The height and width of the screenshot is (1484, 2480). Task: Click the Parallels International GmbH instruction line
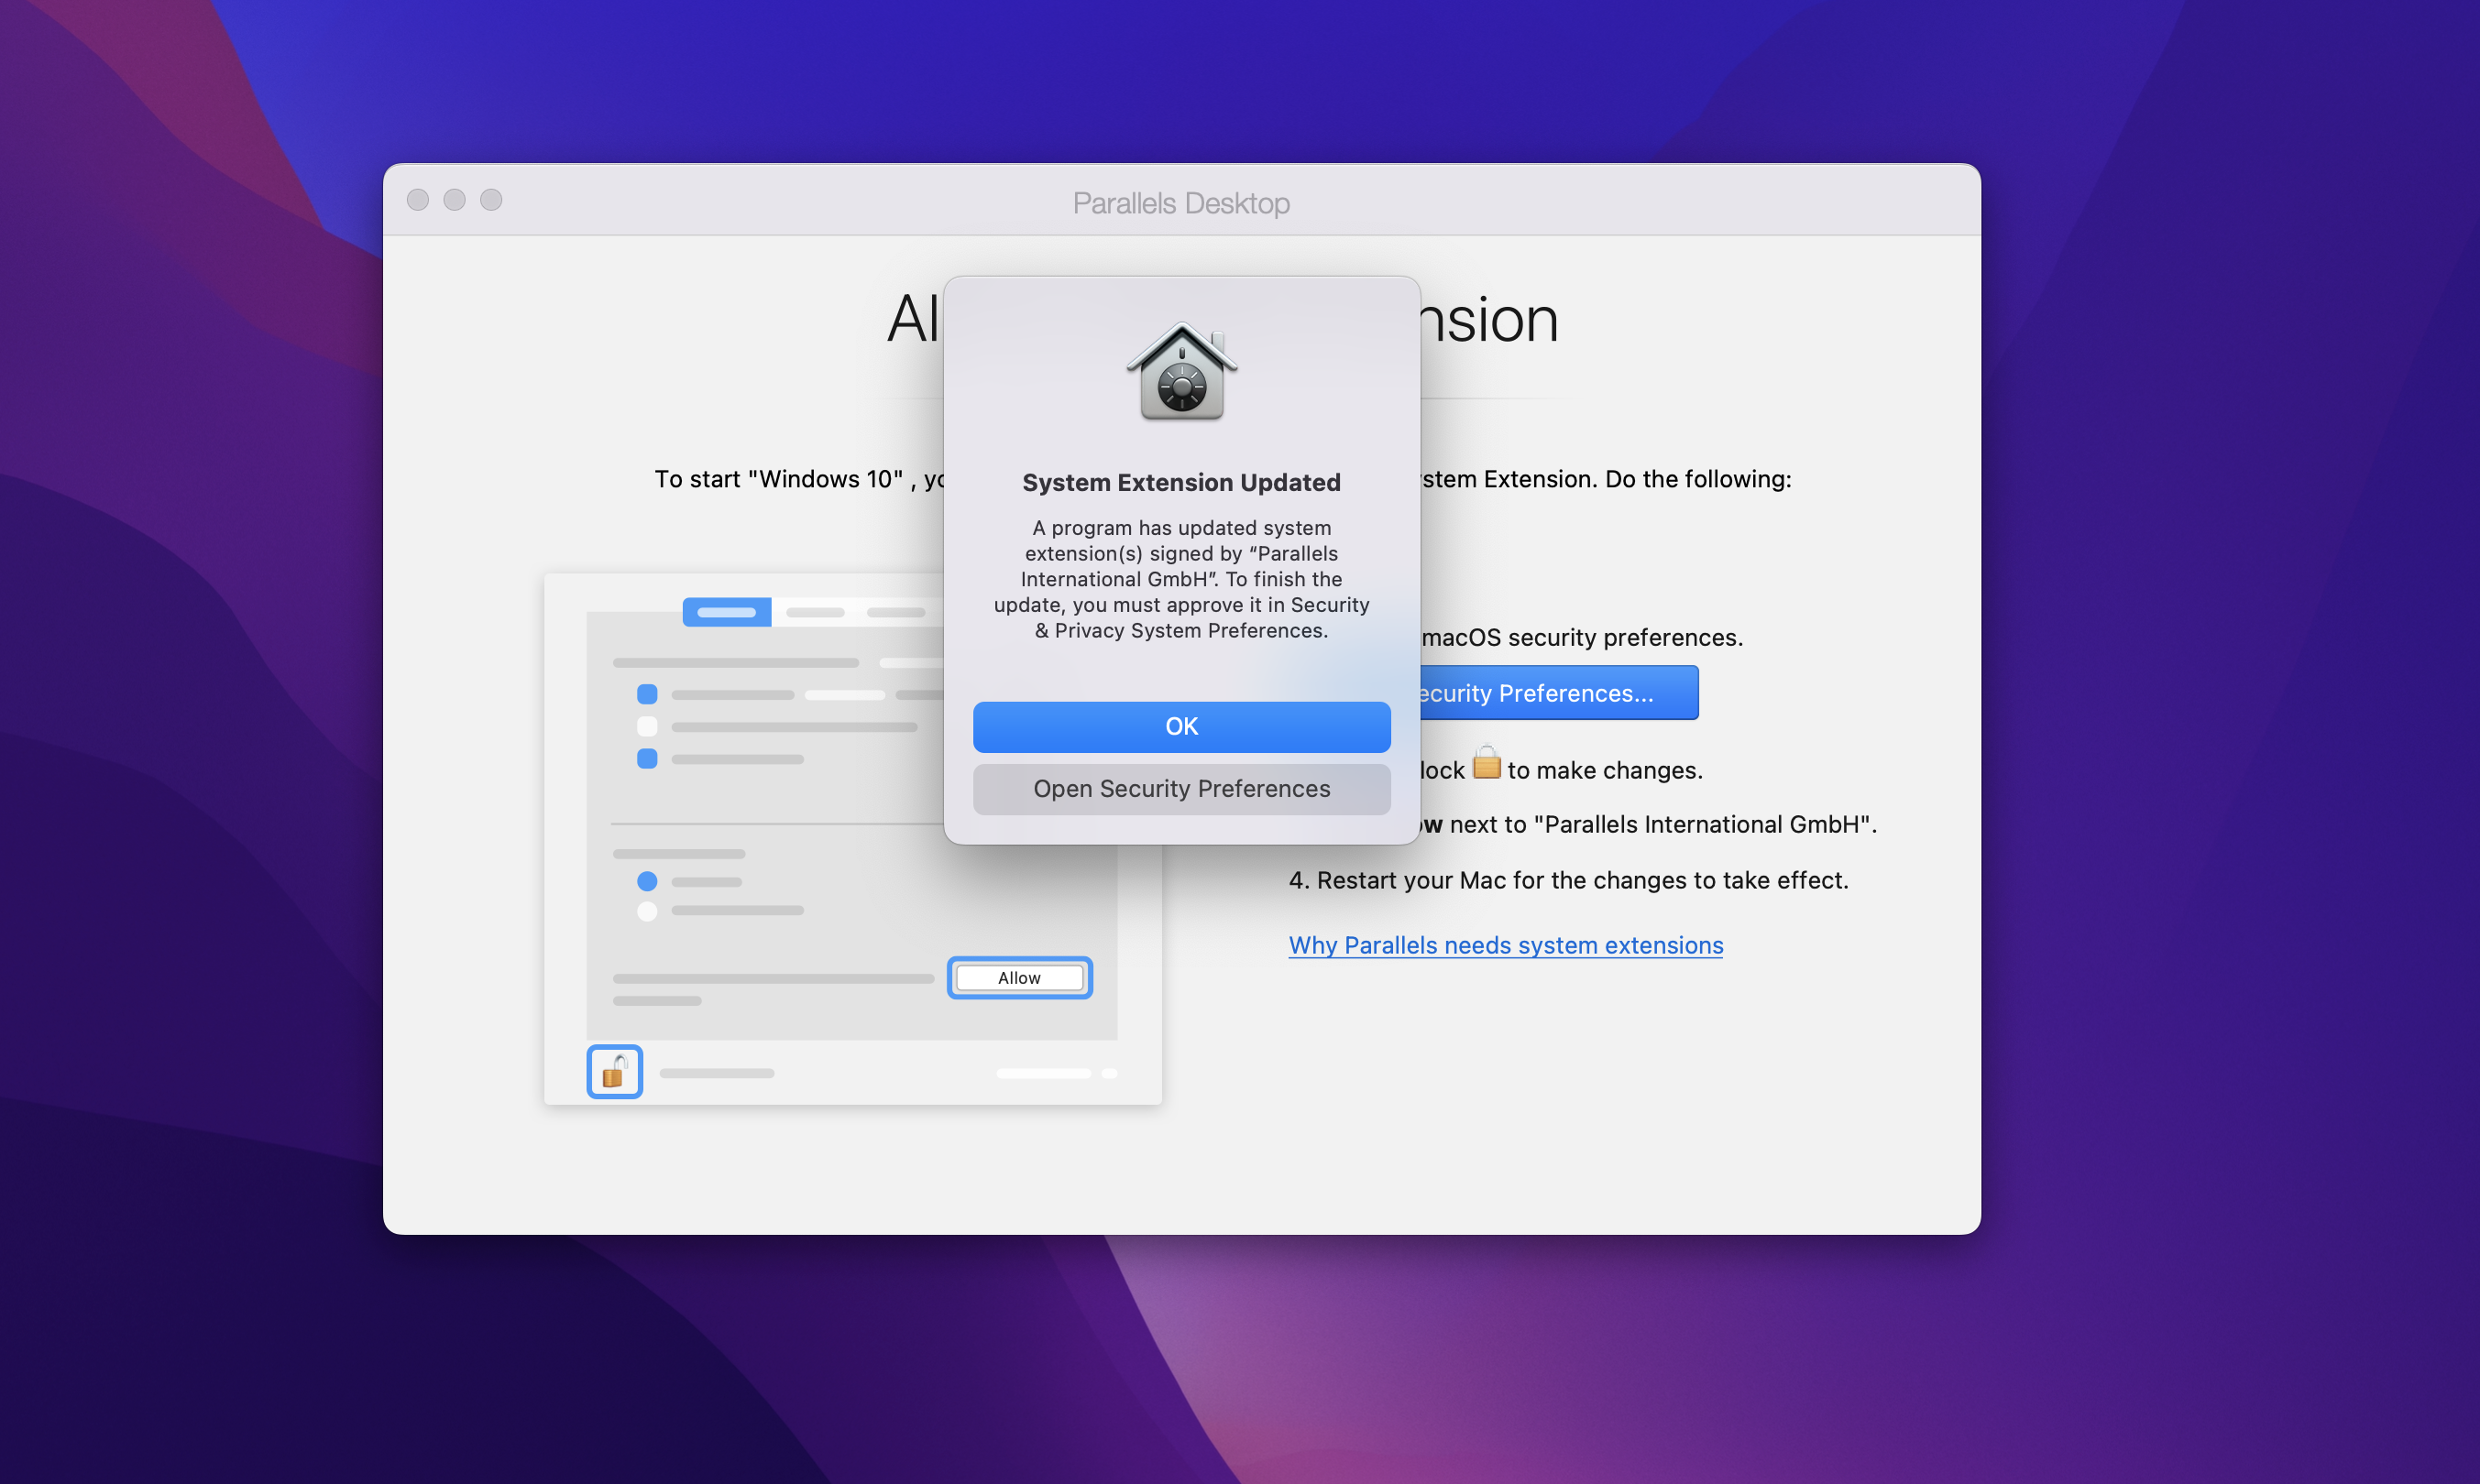[1649, 824]
